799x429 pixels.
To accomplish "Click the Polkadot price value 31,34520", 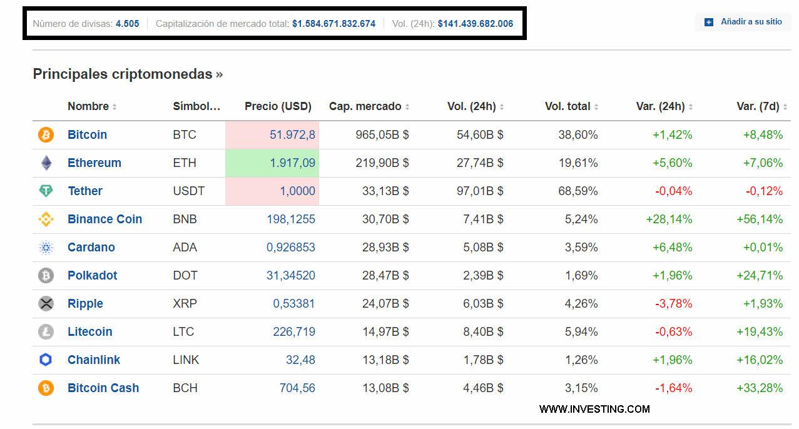I will [290, 276].
